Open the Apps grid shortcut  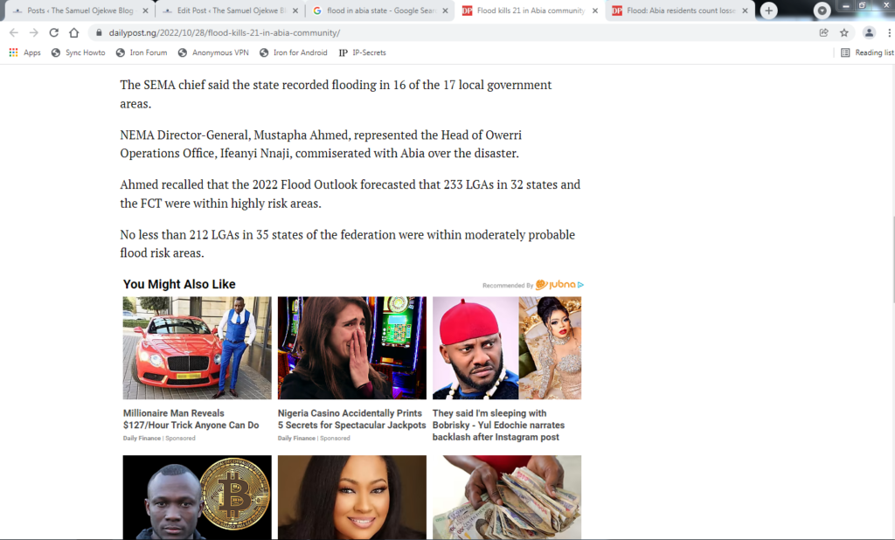(25, 52)
